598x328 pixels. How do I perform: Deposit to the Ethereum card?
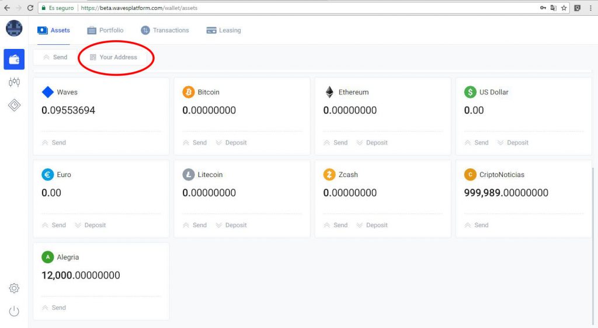coord(372,143)
